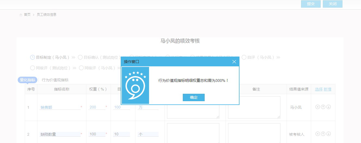Click 确定 in the dialog
This screenshot has height=143, width=361.
[193, 97]
